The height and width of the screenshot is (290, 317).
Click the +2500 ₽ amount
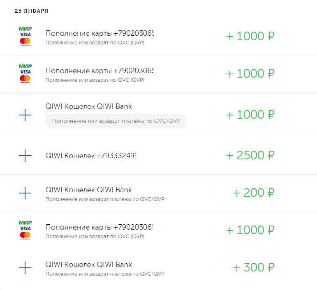[x=250, y=156]
